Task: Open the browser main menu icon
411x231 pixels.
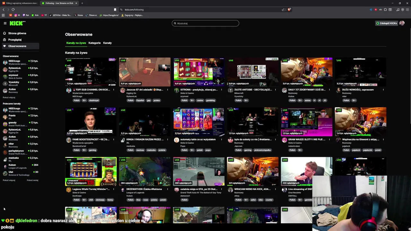Action: 407,10
